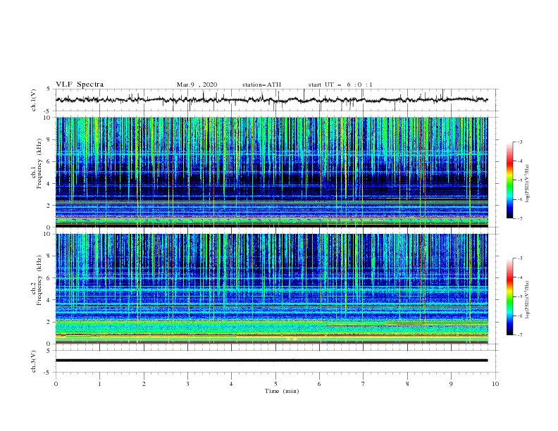Click the "-3" label on lower color bar
This screenshot has width=558, height=431.
coord(520,258)
